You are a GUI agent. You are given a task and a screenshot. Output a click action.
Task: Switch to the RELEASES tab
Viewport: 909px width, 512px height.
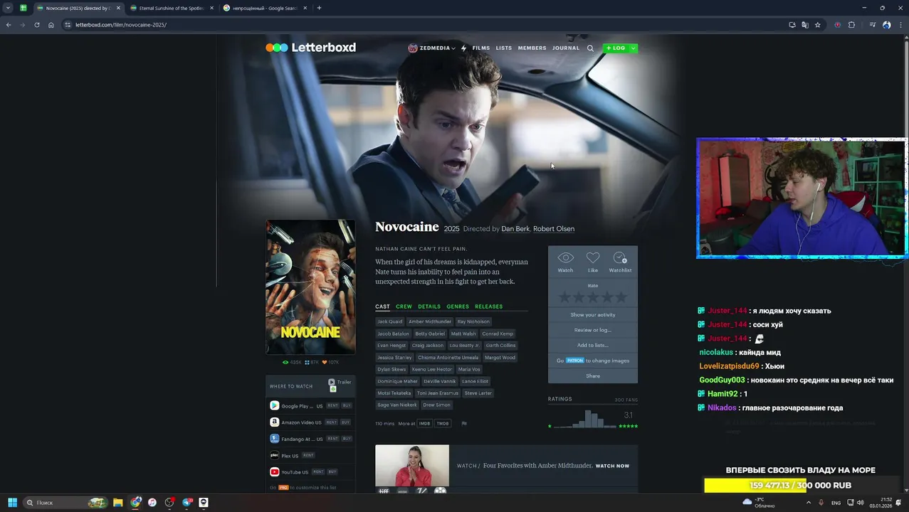[x=489, y=306]
